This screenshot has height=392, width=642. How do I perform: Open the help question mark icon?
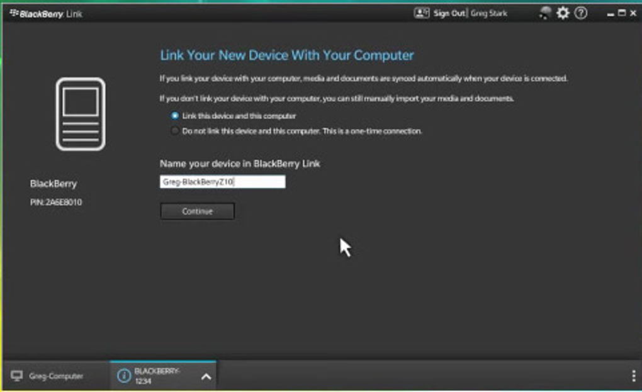click(580, 13)
